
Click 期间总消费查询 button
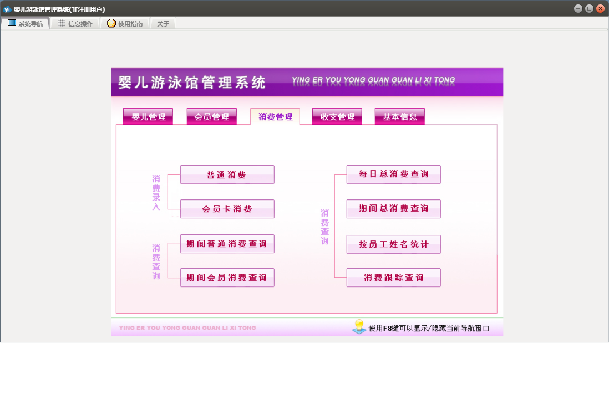(x=394, y=209)
